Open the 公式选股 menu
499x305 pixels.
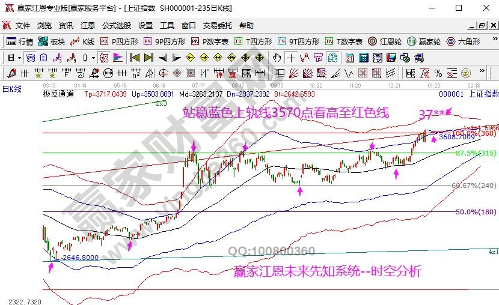tap(116, 26)
